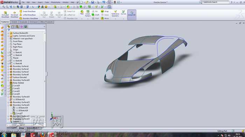245x137 pixels.
Task: Open the dropdown next to Undo icon
Action: [106, 2]
